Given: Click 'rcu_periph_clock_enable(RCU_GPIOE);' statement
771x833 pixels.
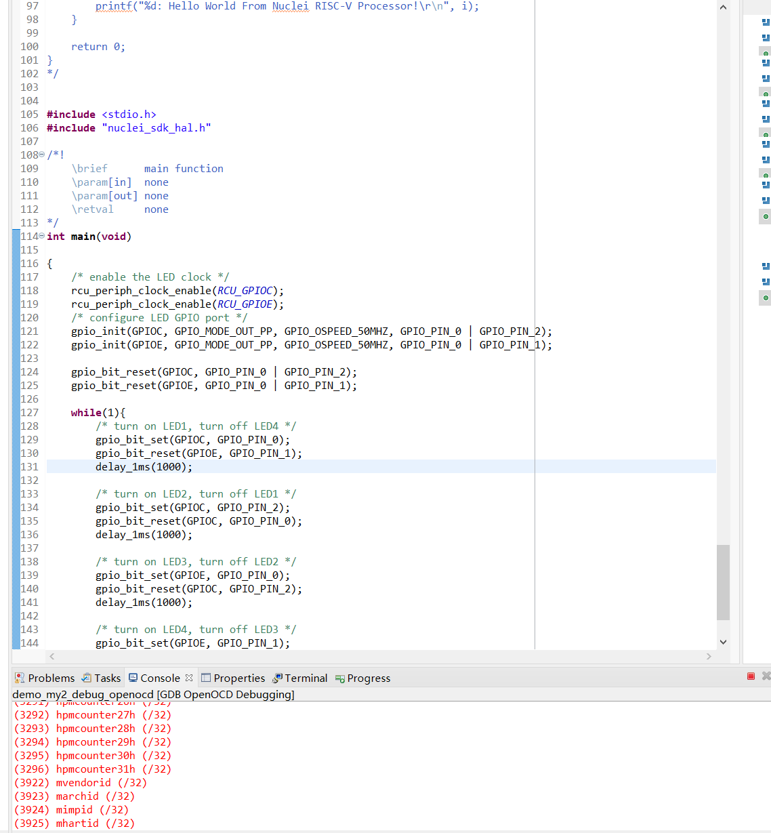Looking at the screenshot, I should (178, 304).
